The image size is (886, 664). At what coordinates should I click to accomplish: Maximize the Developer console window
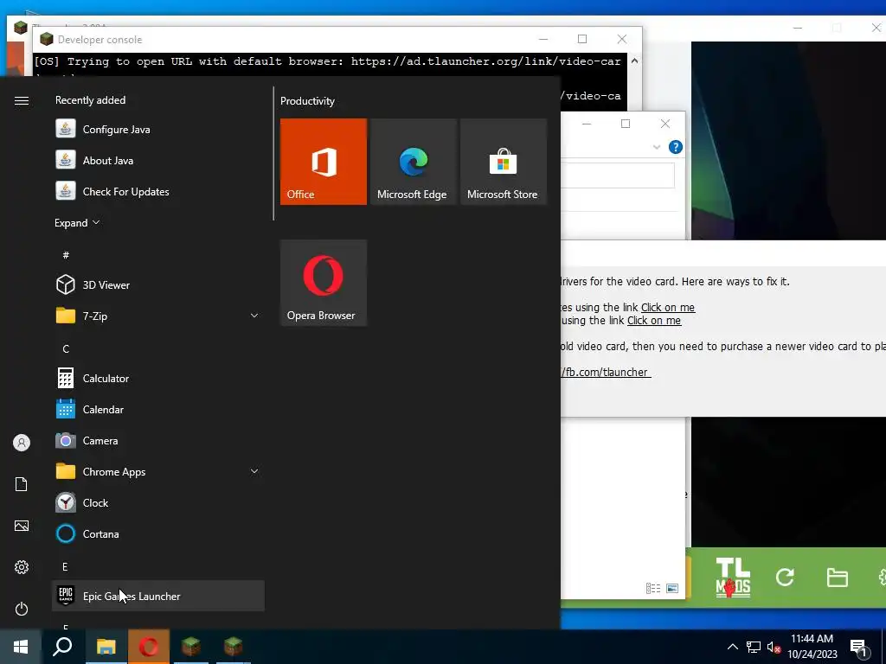coord(582,39)
